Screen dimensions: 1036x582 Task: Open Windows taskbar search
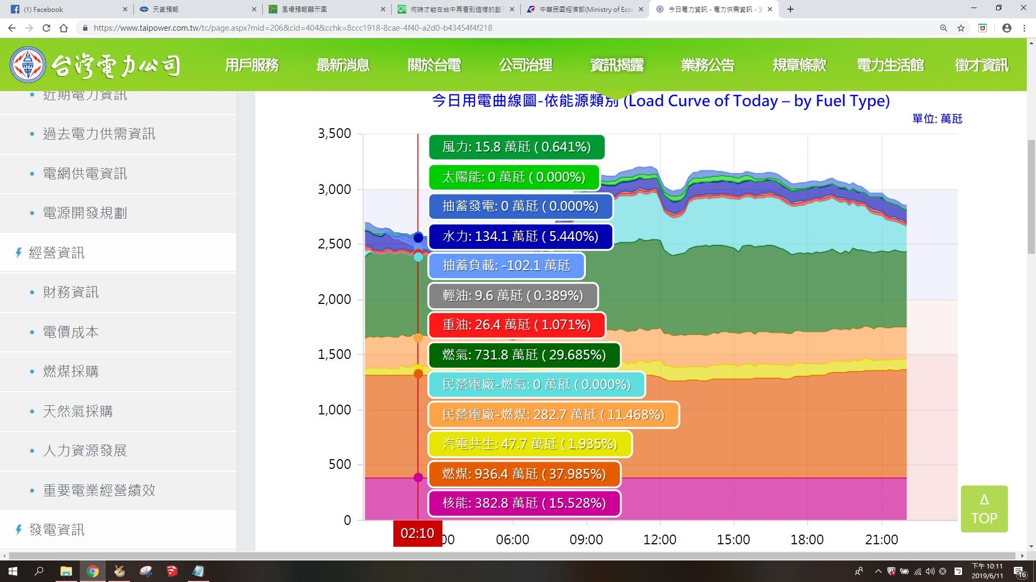39,571
